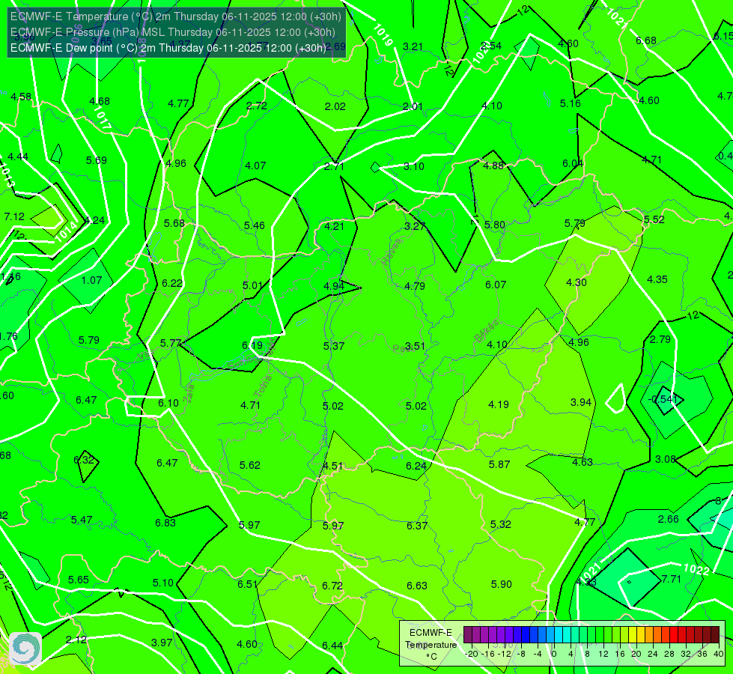Click the 4.79 value near Heves
733x674 pixels.
click(x=415, y=286)
